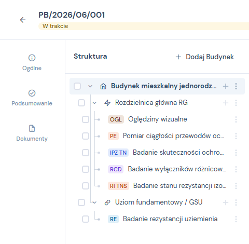Click lightning icon of Rozdzielnica główna RG
Screen dimensions: 249x244
tap(107, 103)
